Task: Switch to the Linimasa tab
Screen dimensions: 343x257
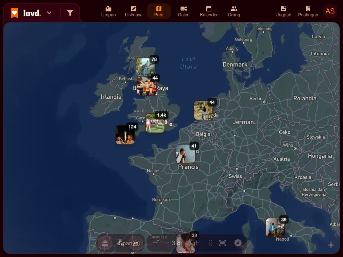Action: click(133, 11)
